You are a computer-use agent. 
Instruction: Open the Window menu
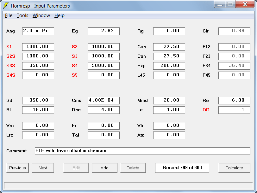coord(41,15)
